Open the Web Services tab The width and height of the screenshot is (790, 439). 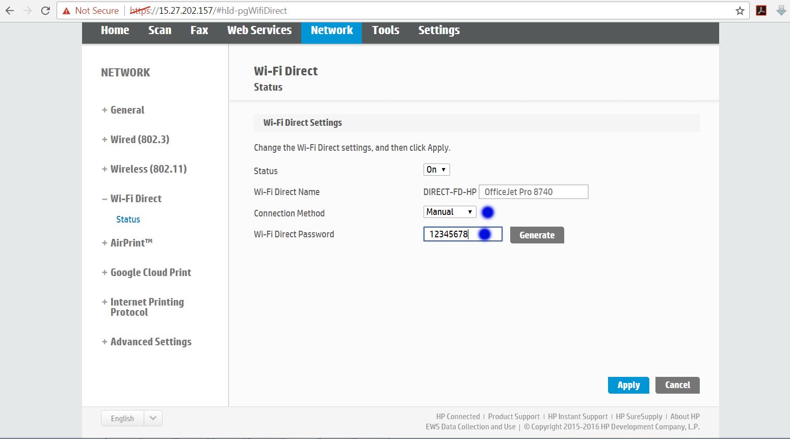pyautogui.click(x=259, y=31)
